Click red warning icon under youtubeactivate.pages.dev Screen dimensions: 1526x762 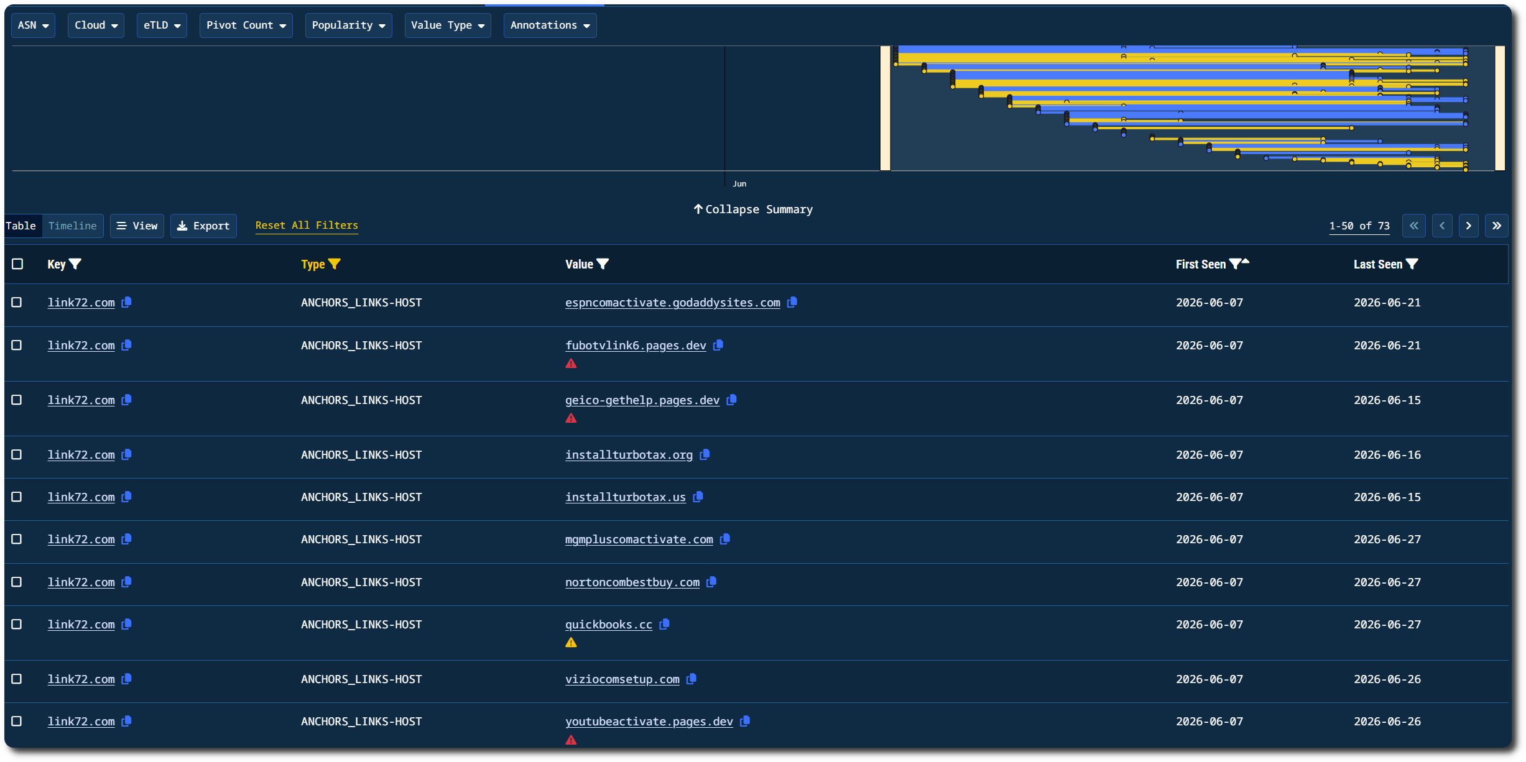571,740
